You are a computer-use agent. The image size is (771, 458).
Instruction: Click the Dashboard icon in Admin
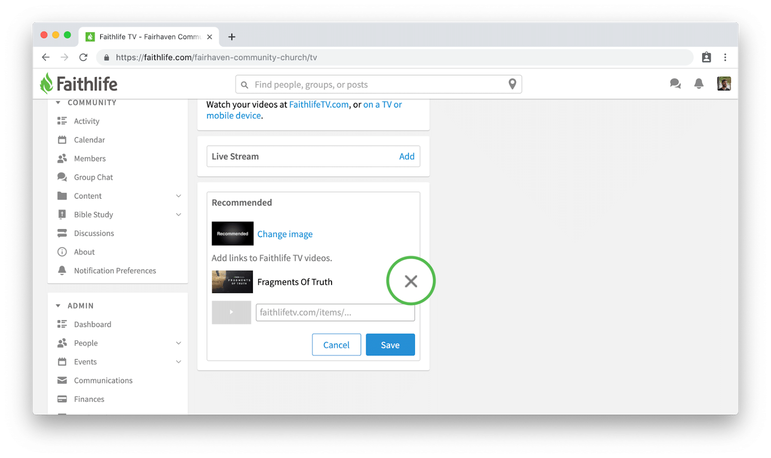coord(62,324)
